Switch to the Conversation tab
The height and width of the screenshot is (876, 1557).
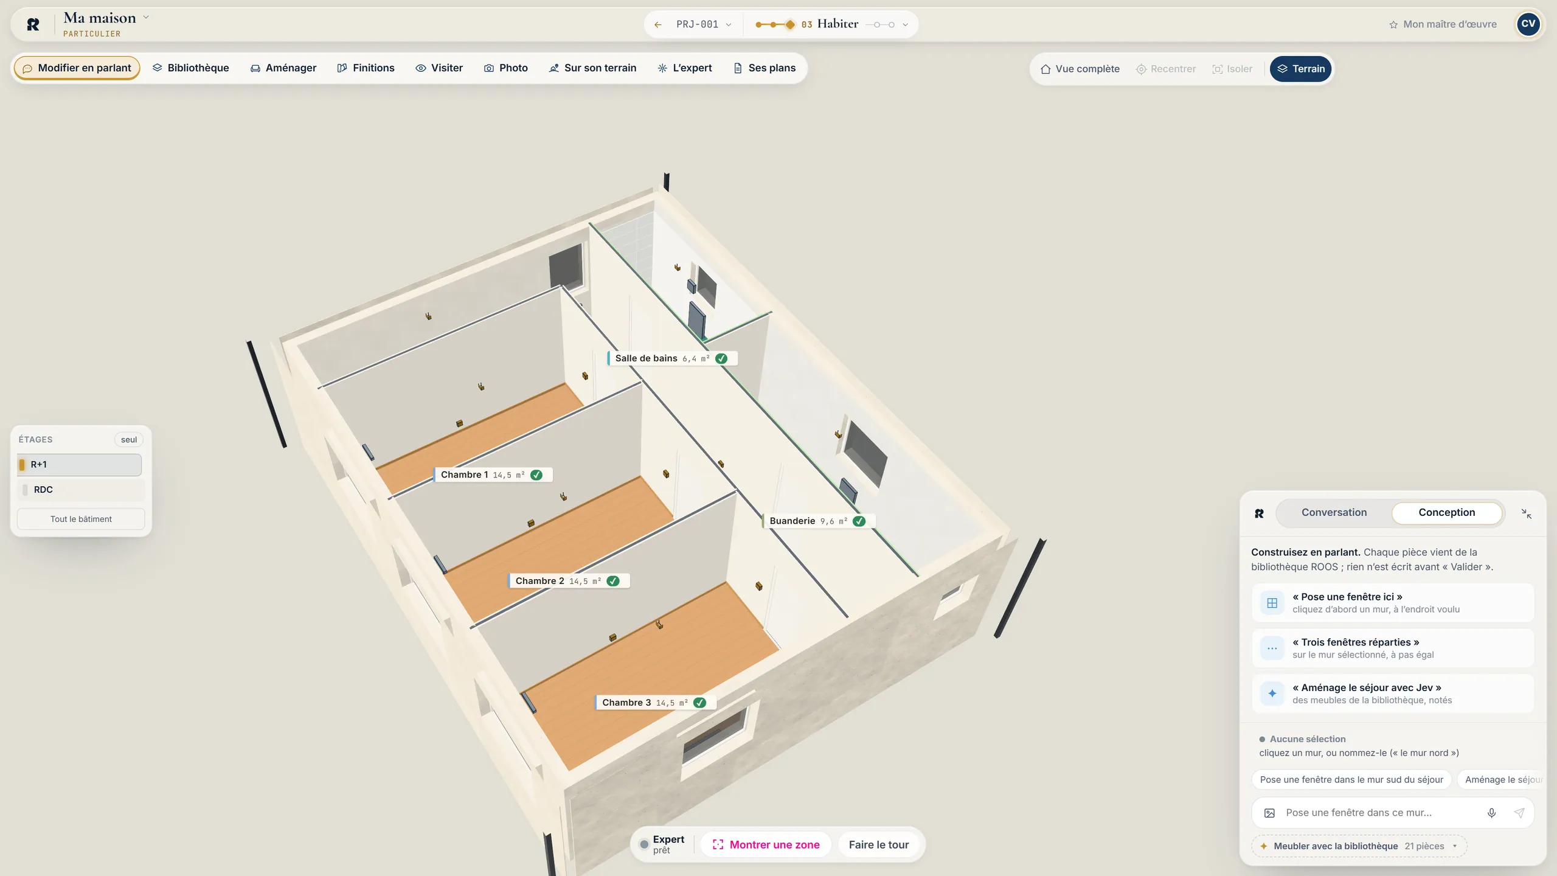pos(1334,513)
